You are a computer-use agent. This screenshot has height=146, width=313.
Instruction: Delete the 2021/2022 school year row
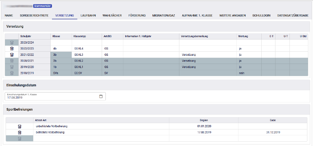coord(12,55)
